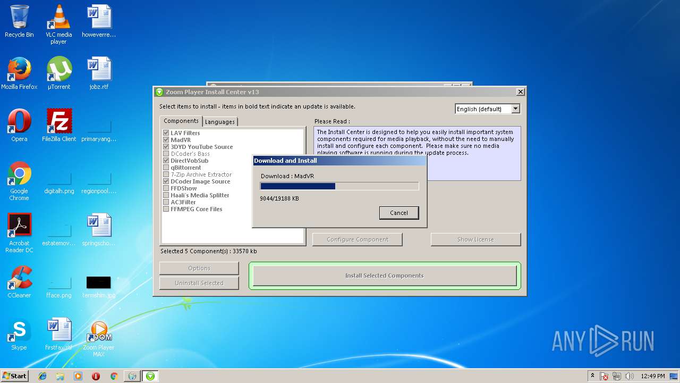This screenshot has height=383, width=680.
Task: Click the taskbar clock showing 12:49 PM
Action: tap(652, 376)
